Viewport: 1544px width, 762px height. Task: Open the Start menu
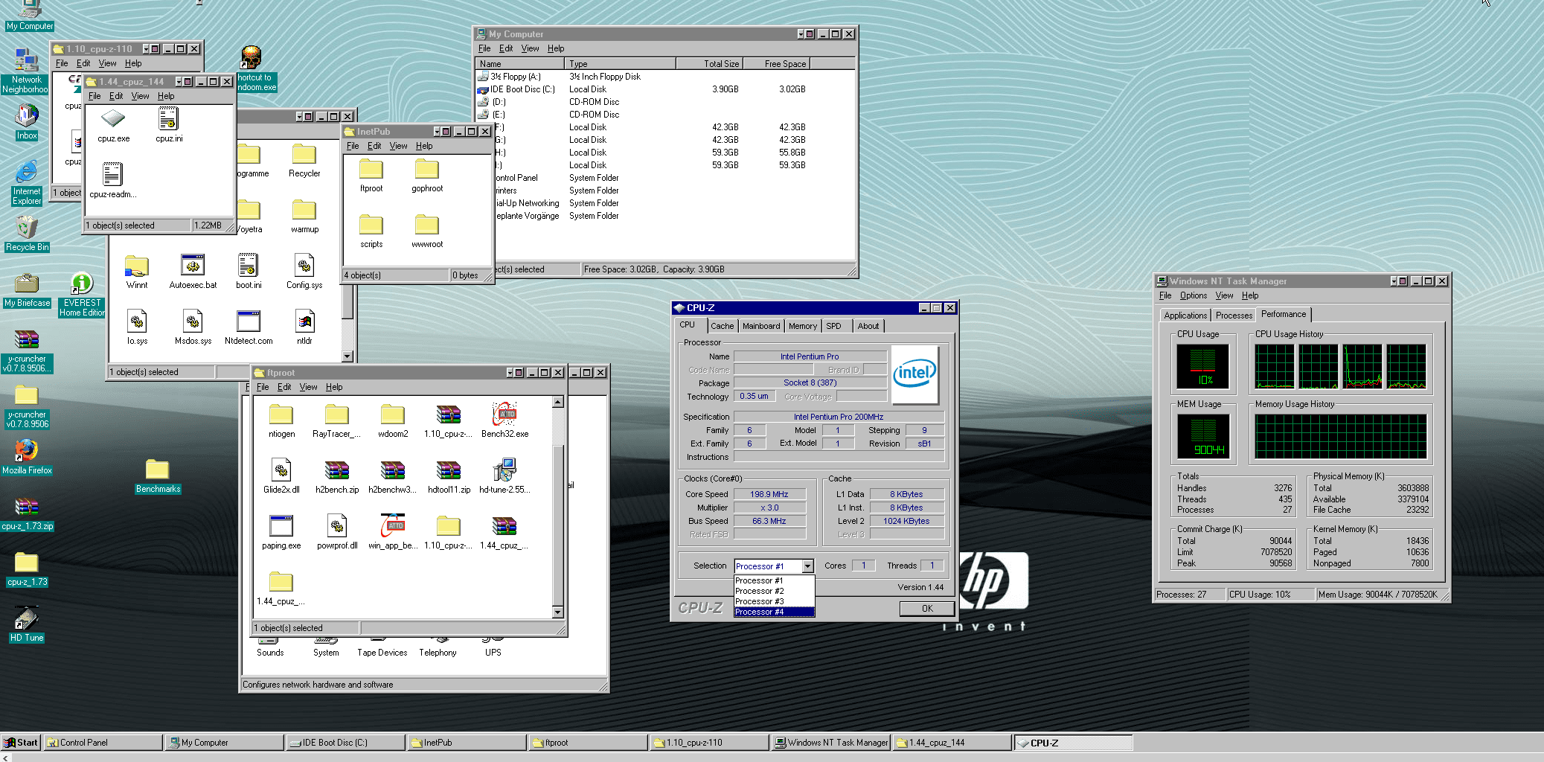point(21,743)
